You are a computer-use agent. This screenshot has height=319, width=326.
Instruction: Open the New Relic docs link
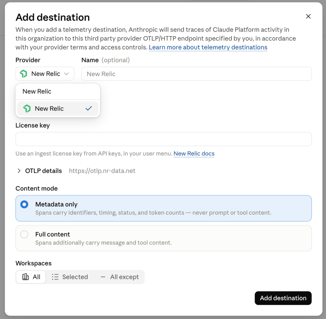tap(194, 154)
